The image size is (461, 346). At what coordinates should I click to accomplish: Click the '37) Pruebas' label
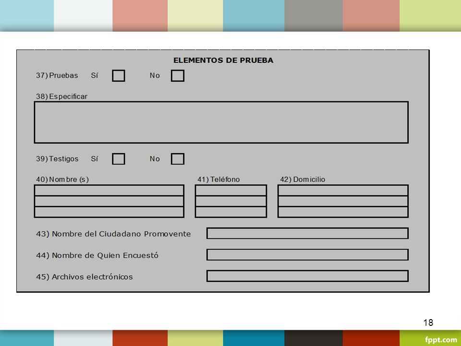[x=57, y=75]
